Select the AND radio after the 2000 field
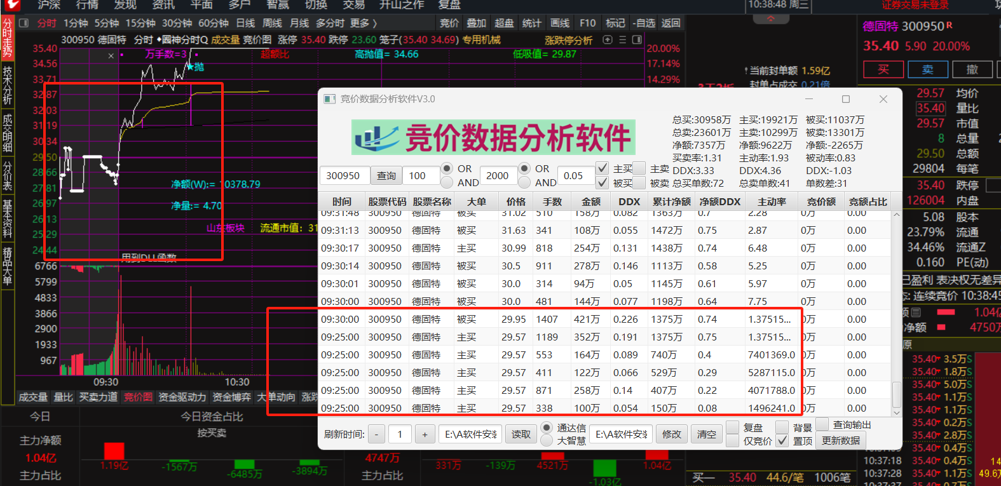 (524, 183)
